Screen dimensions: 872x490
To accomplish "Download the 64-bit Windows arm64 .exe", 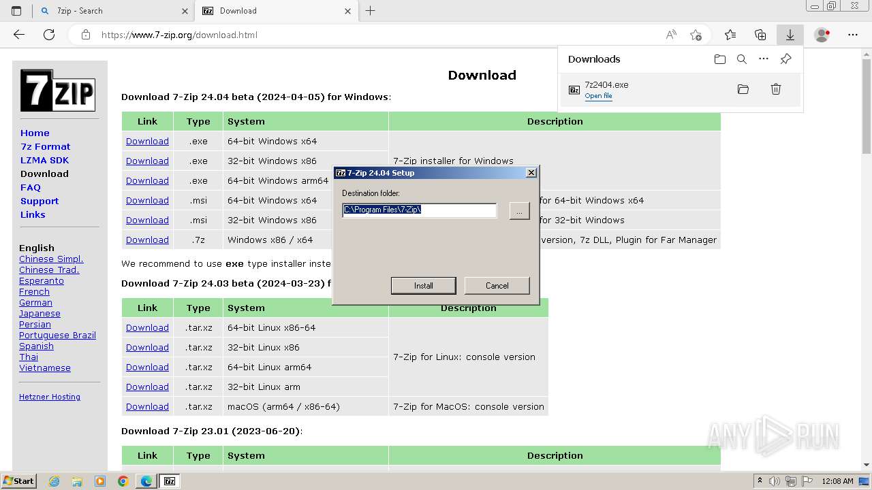I will click(147, 180).
